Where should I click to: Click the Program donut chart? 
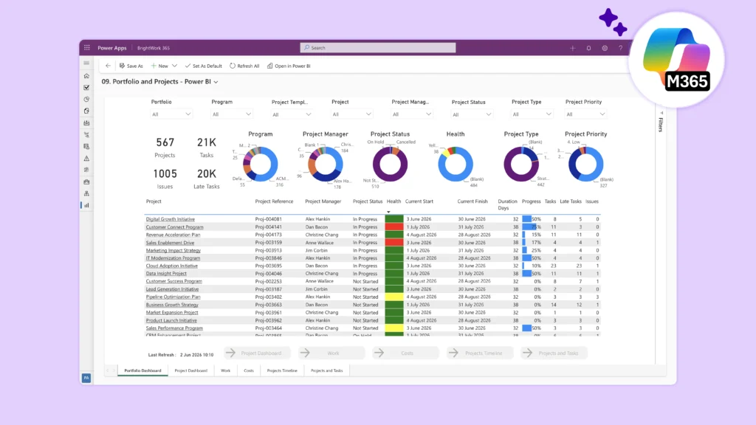[261, 164]
